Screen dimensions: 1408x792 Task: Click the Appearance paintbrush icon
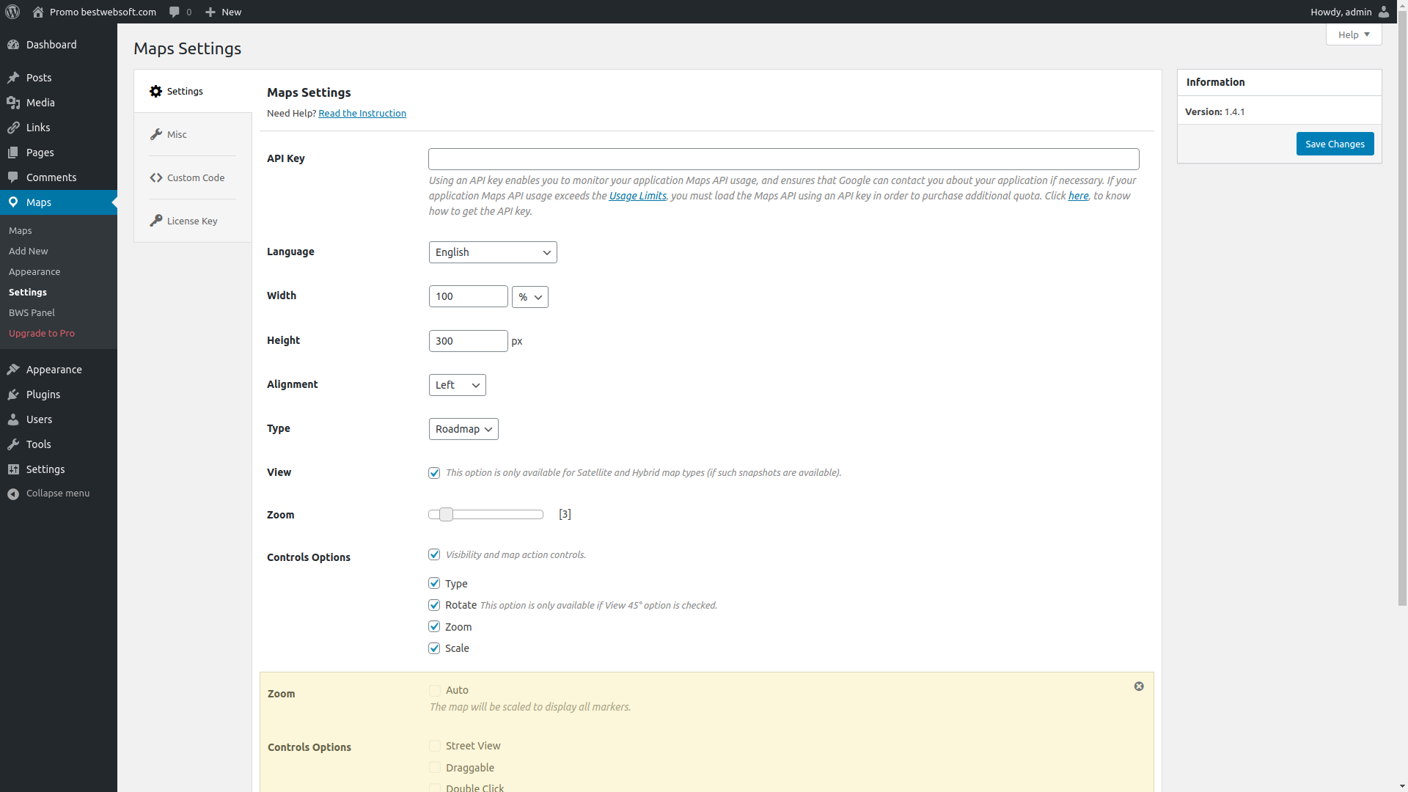point(13,370)
